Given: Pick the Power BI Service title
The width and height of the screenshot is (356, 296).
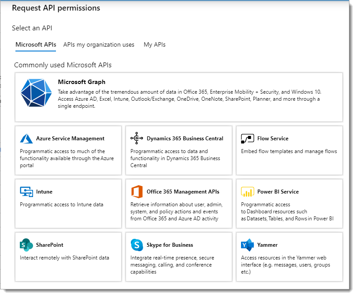Looking at the screenshot, I should [x=278, y=192].
